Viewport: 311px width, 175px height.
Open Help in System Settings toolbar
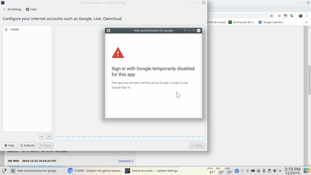(31, 9)
